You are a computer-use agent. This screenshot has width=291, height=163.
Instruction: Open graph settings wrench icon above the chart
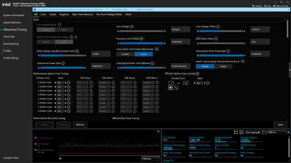tap(158, 132)
